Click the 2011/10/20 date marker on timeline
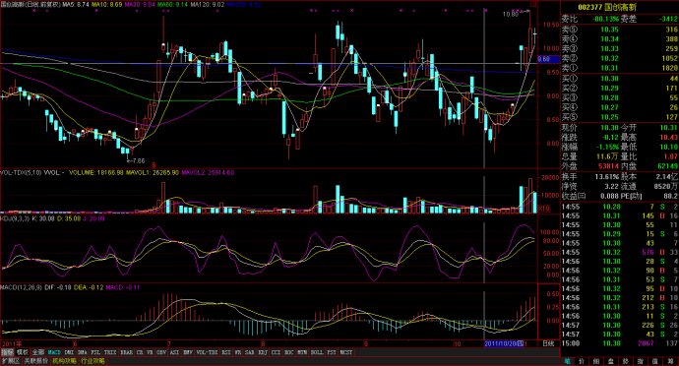 click(504, 343)
